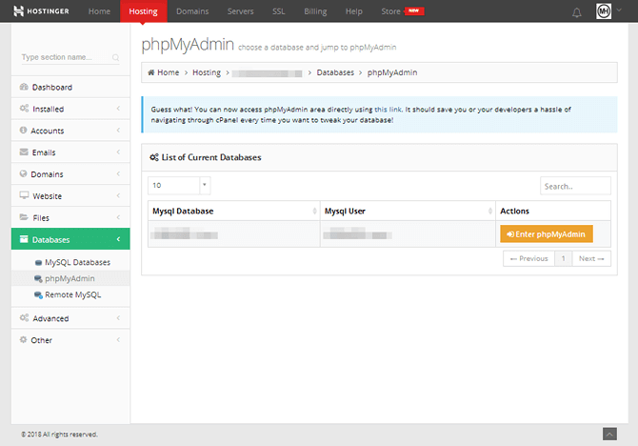The width and height of the screenshot is (638, 446).
Task: Sort by Mysql User column arrows
Action: (489, 211)
